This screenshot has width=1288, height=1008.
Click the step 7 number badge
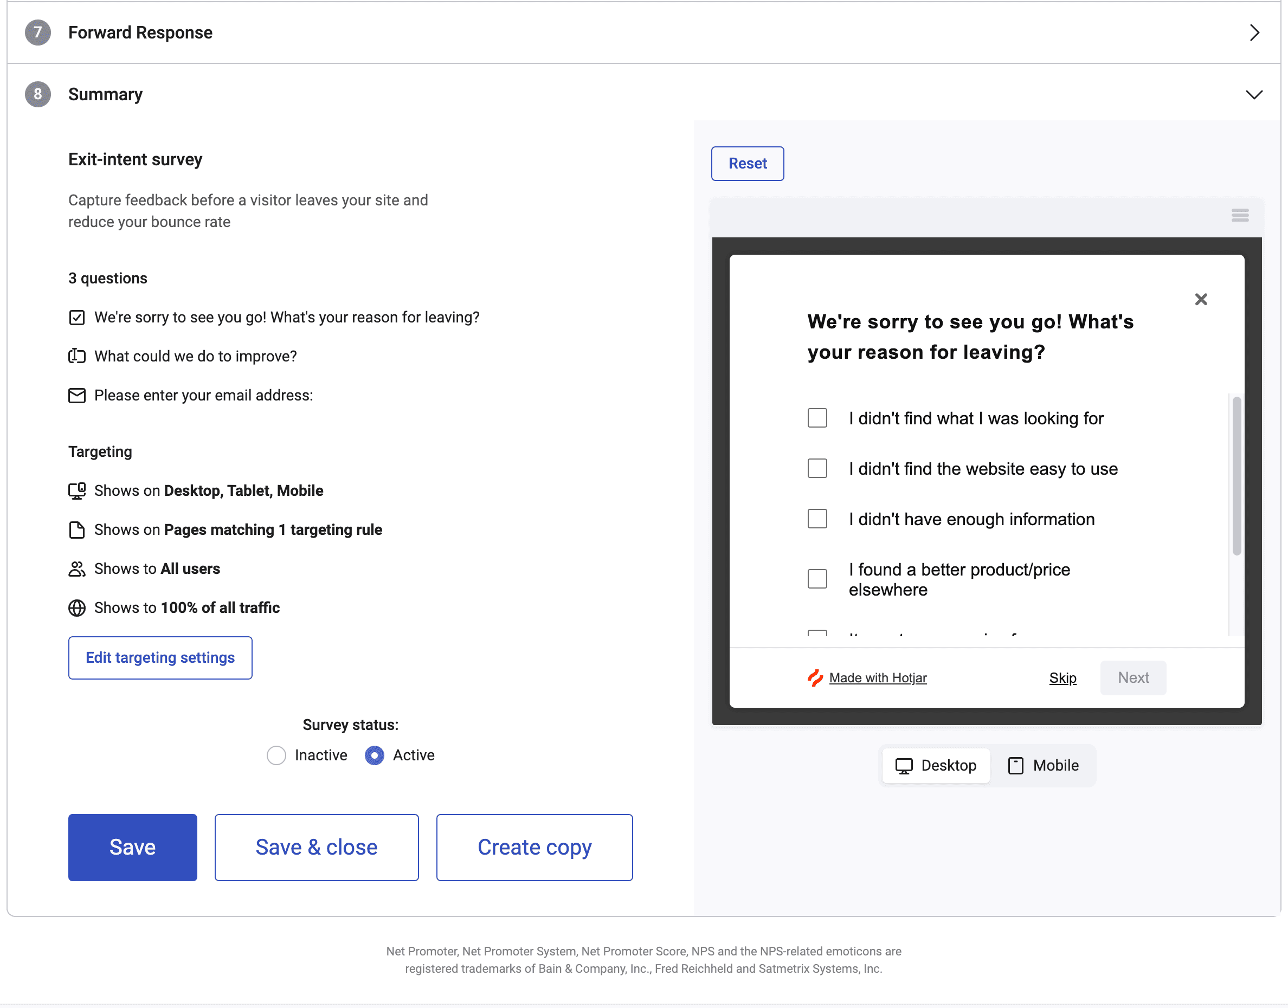click(x=38, y=33)
